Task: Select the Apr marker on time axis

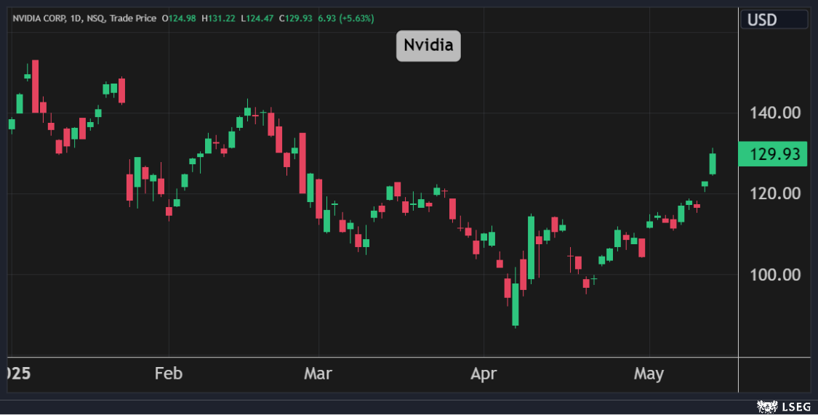Action: pos(484,374)
